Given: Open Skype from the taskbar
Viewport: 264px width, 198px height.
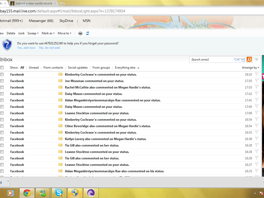Looking at the screenshot, I should [59, 193].
